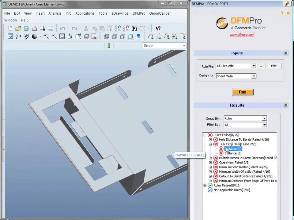Expand the Rules Passed tree node
The height and width of the screenshot is (220, 294).
coord(205,185)
